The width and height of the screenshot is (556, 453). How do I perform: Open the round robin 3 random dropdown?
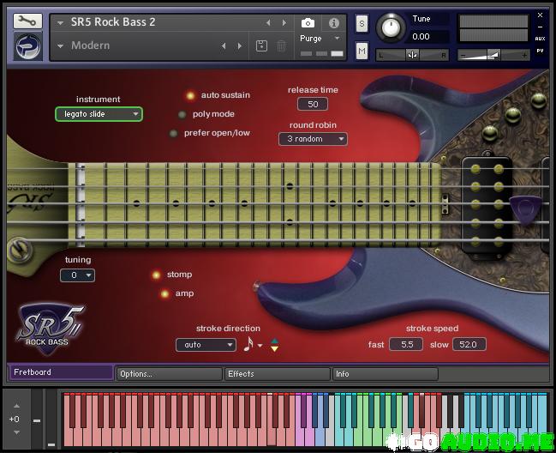pos(313,139)
